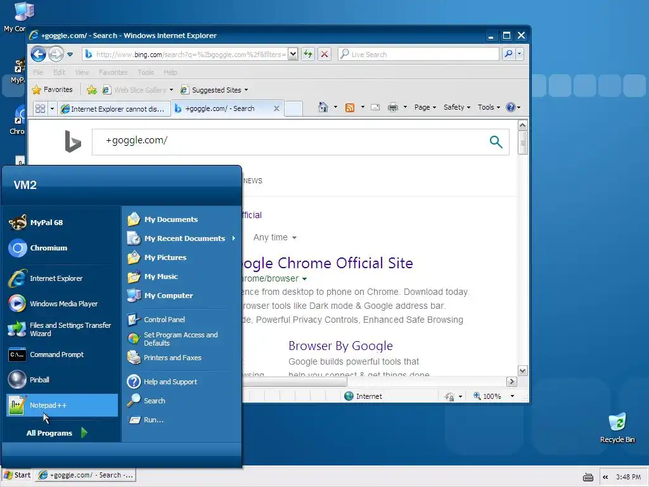This screenshot has height=487, width=649.
Task: Start the Pinball game
Action: pyautogui.click(x=62, y=380)
